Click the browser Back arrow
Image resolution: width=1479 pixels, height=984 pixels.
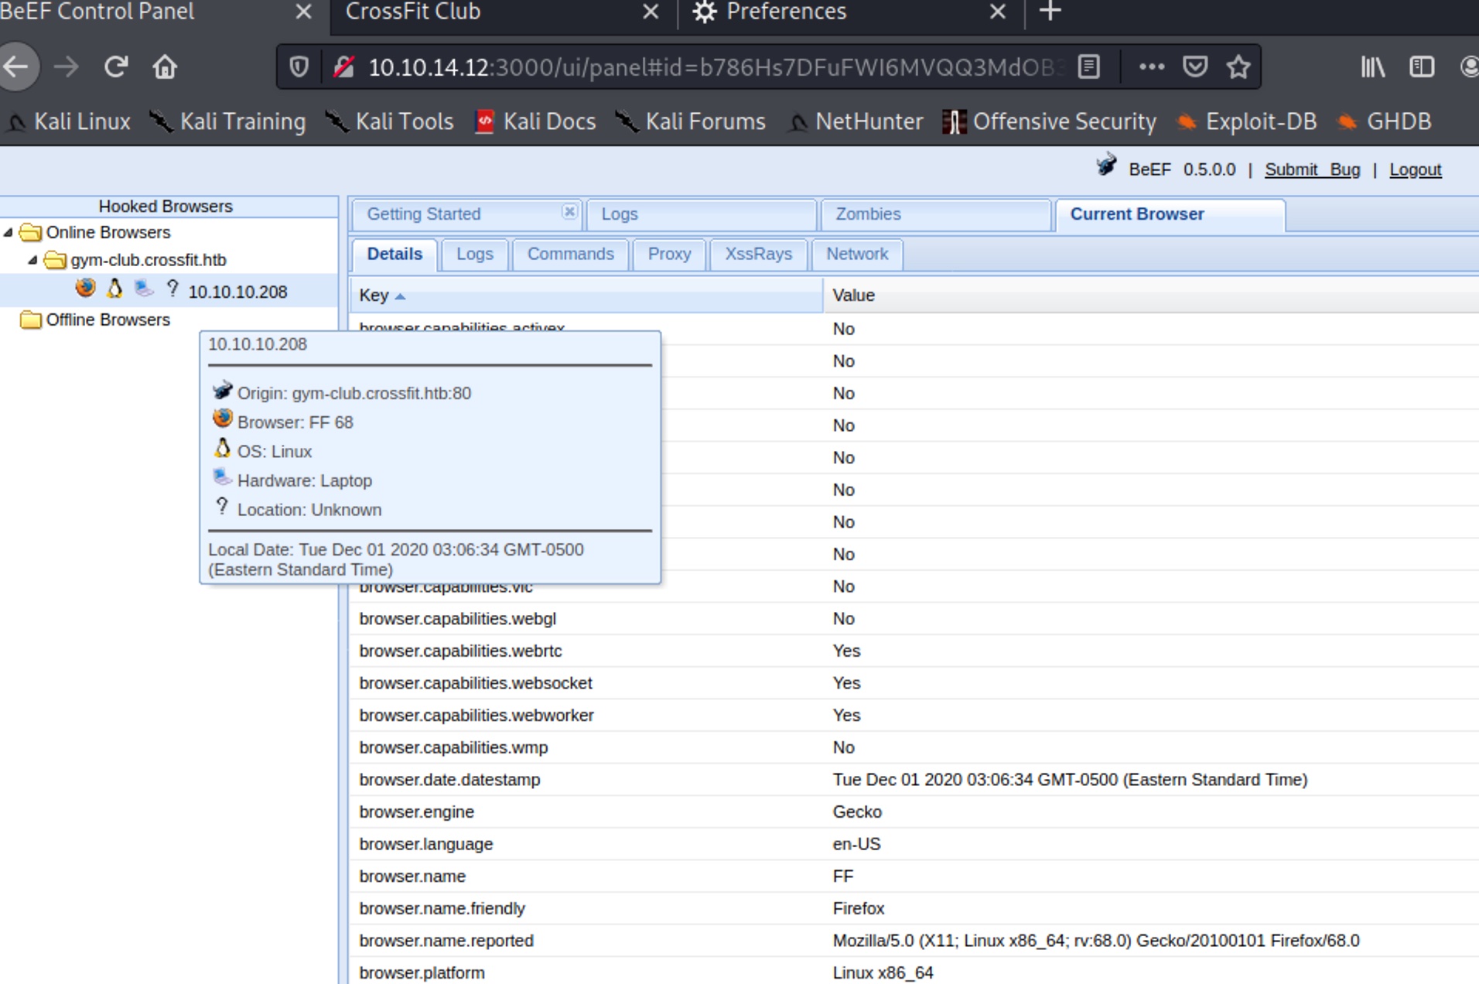pos(16,67)
